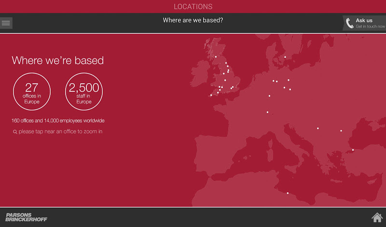This screenshot has width=386, height=227.
Task: Tap the Ask us label
Action: (364, 20)
